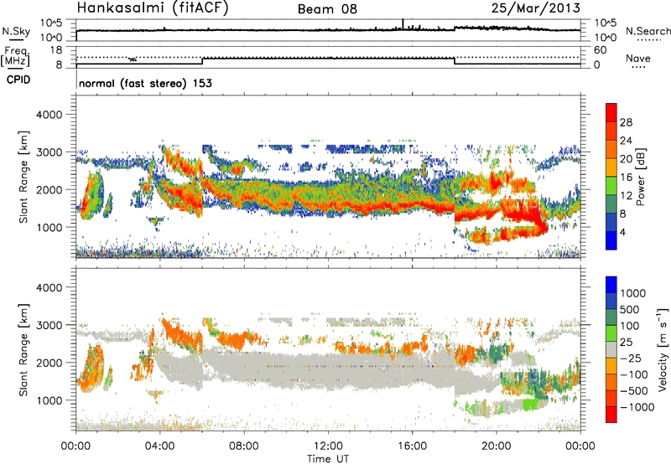Click the 'Time UT' axis title

pos(328,459)
